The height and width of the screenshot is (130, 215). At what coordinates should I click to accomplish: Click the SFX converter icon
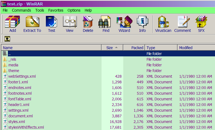coord(201,22)
